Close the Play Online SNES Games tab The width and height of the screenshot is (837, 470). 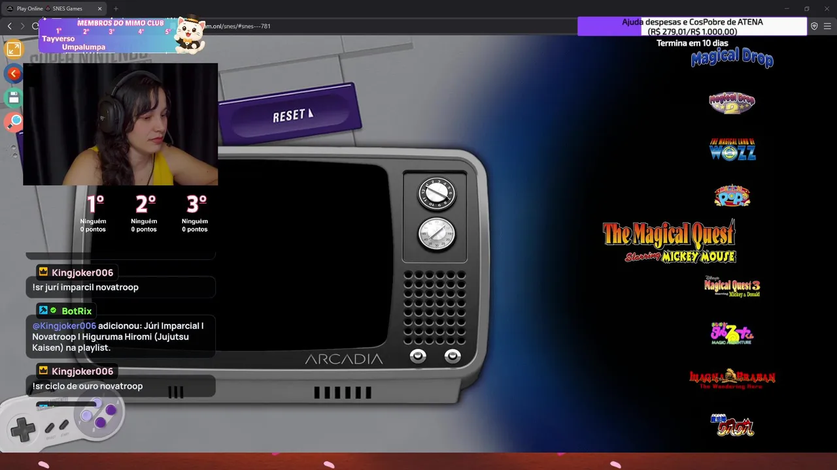coord(99,8)
